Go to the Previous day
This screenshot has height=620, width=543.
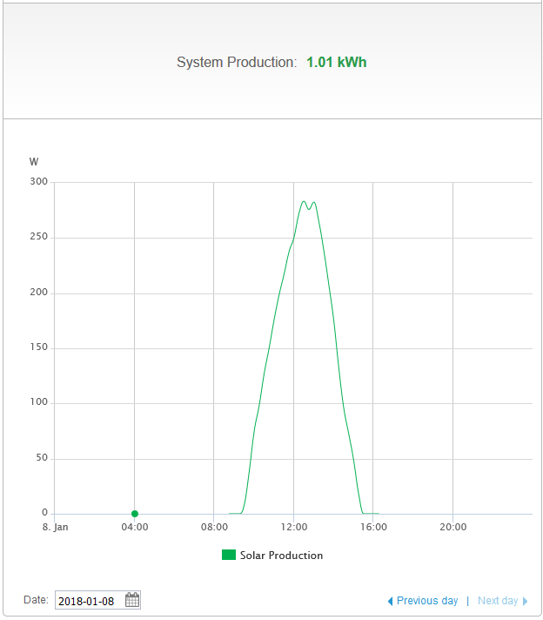[426, 601]
